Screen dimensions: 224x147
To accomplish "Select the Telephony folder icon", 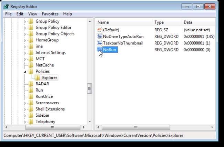I will point(31,122).
